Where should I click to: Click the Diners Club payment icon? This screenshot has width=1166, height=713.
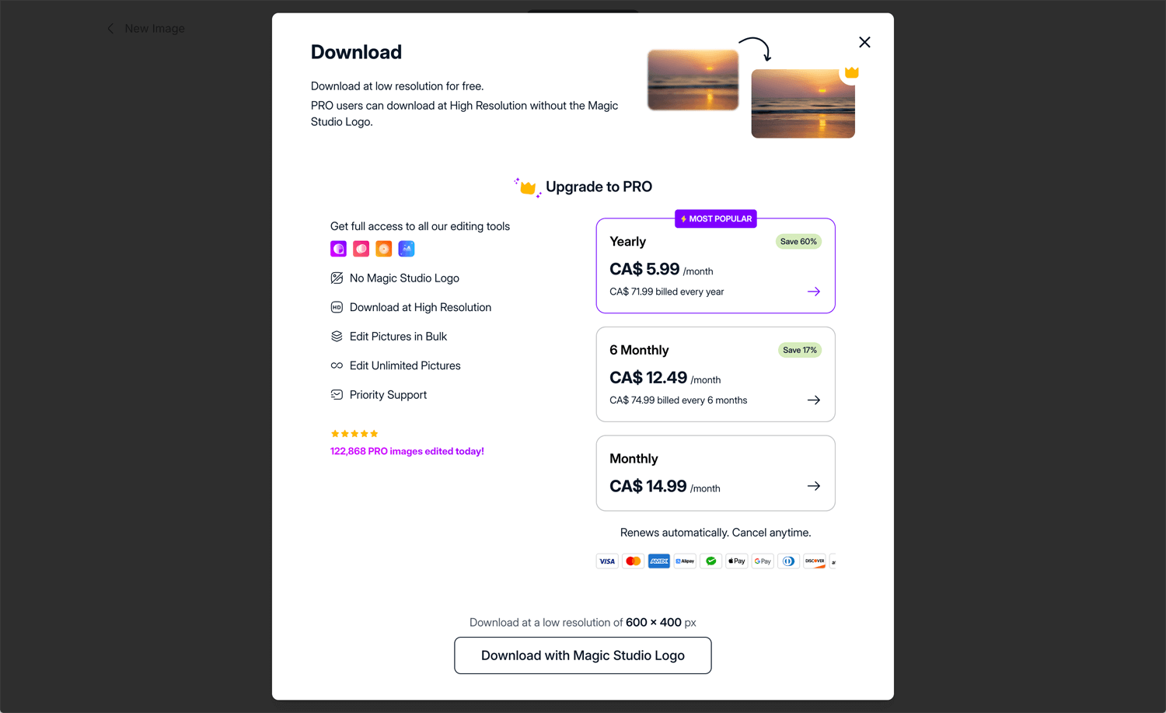789,561
